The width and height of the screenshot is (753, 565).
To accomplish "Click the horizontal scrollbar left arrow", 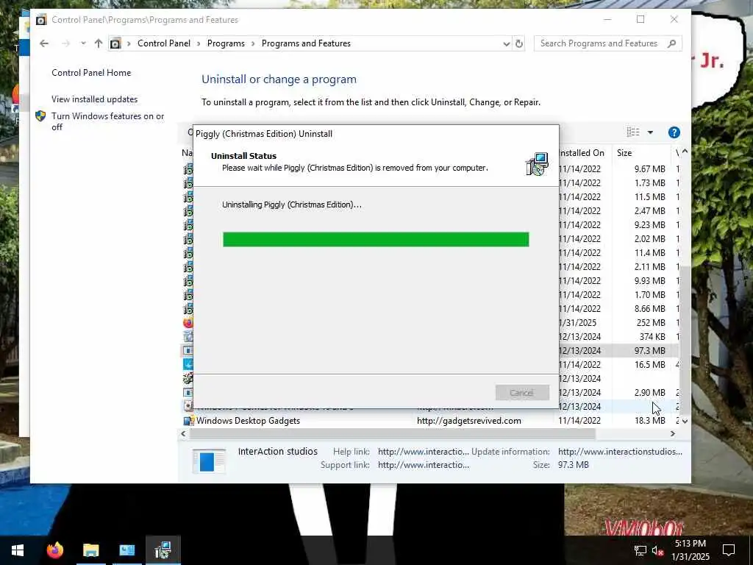I will 183,433.
